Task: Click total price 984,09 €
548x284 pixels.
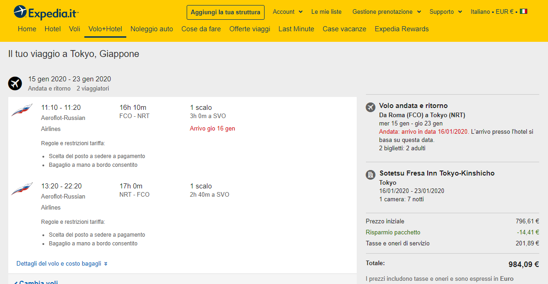Action: click(x=524, y=265)
